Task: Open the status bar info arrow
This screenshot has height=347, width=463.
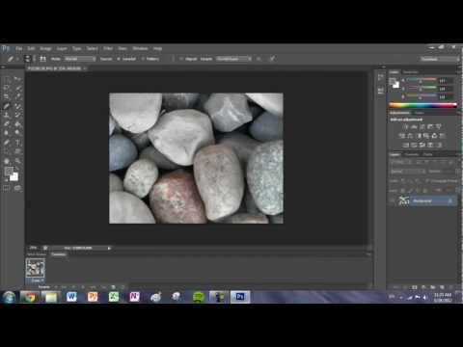Action: pyautogui.click(x=109, y=248)
